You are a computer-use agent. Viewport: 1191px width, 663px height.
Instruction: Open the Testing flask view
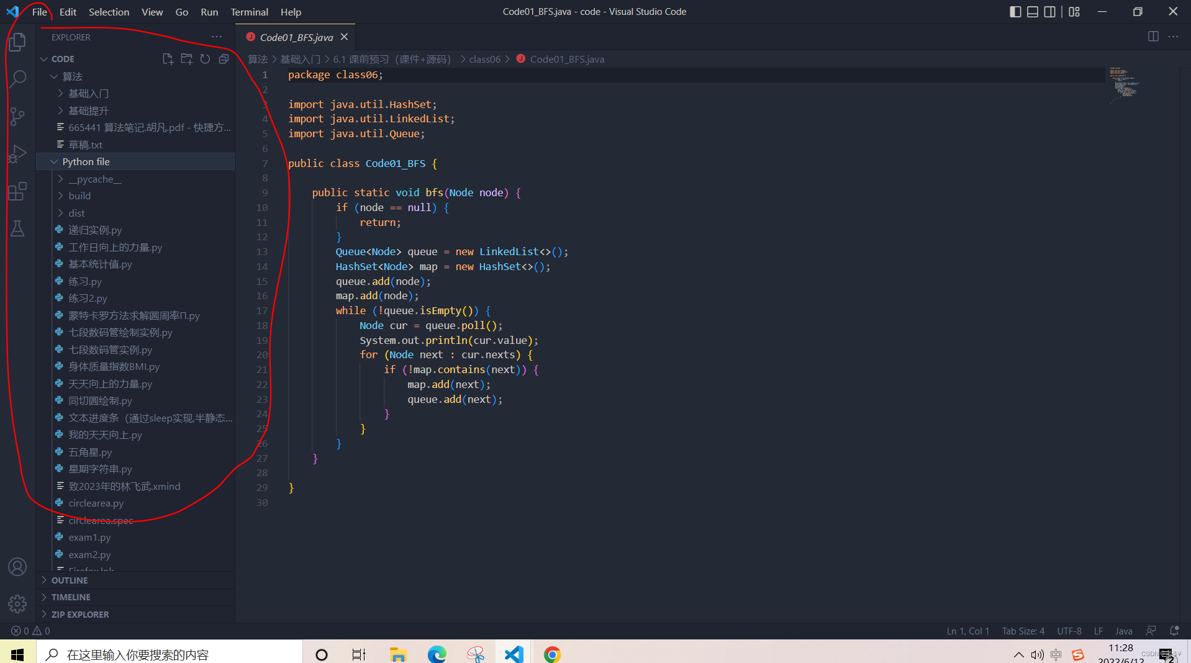pyautogui.click(x=17, y=228)
